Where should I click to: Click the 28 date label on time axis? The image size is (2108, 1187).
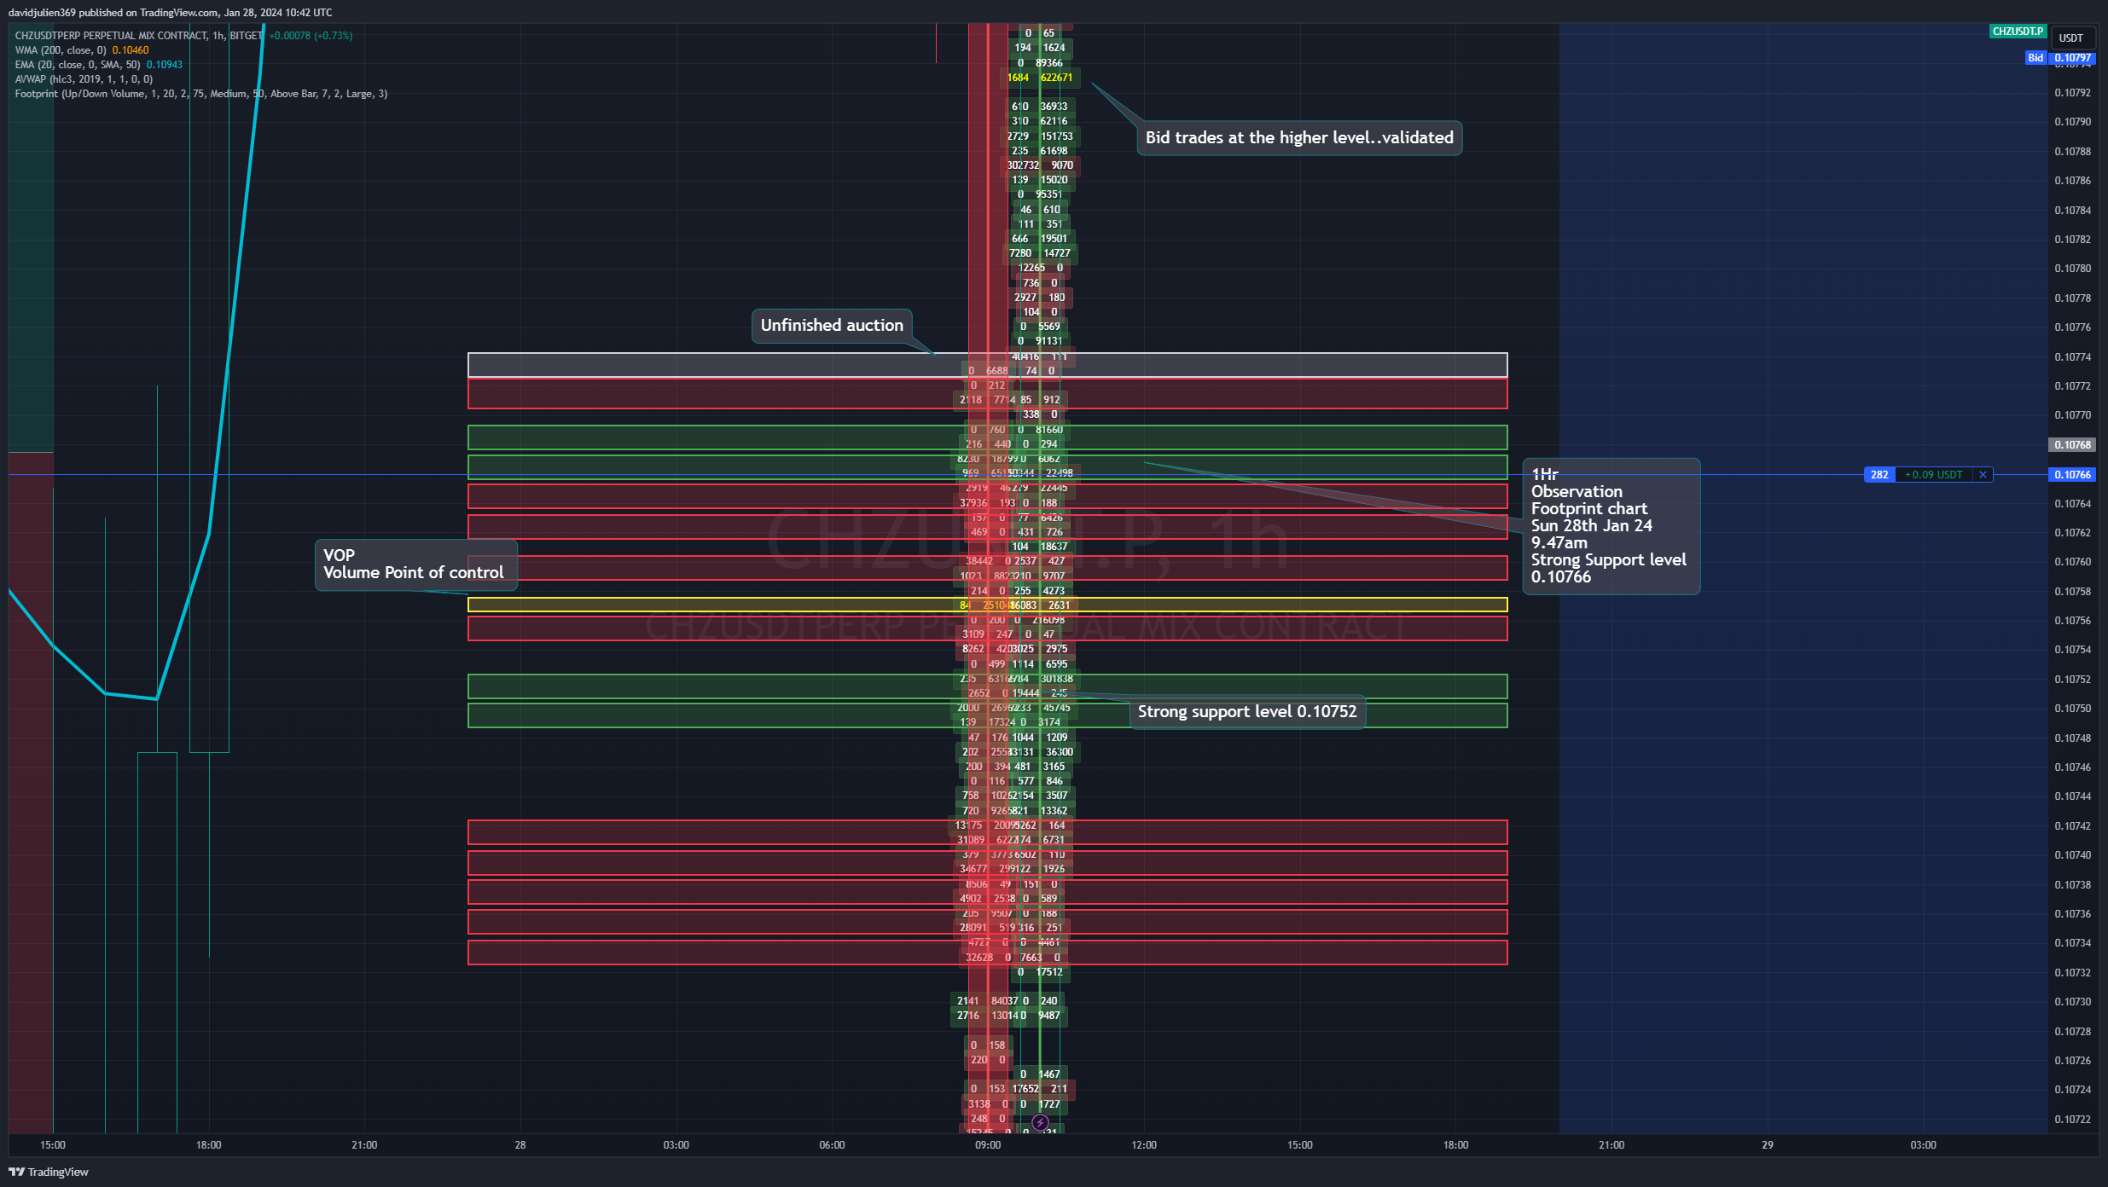(520, 1145)
